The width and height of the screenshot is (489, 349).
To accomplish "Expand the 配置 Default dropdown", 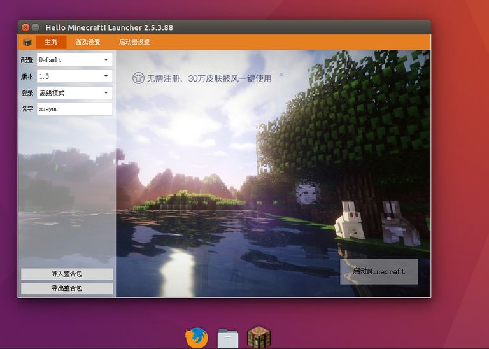I will (74, 60).
